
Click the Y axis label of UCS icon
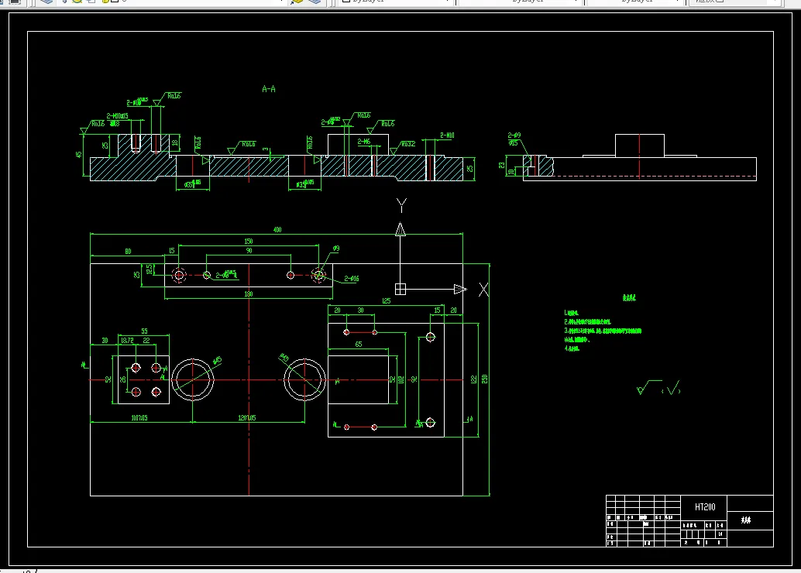click(401, 206)
